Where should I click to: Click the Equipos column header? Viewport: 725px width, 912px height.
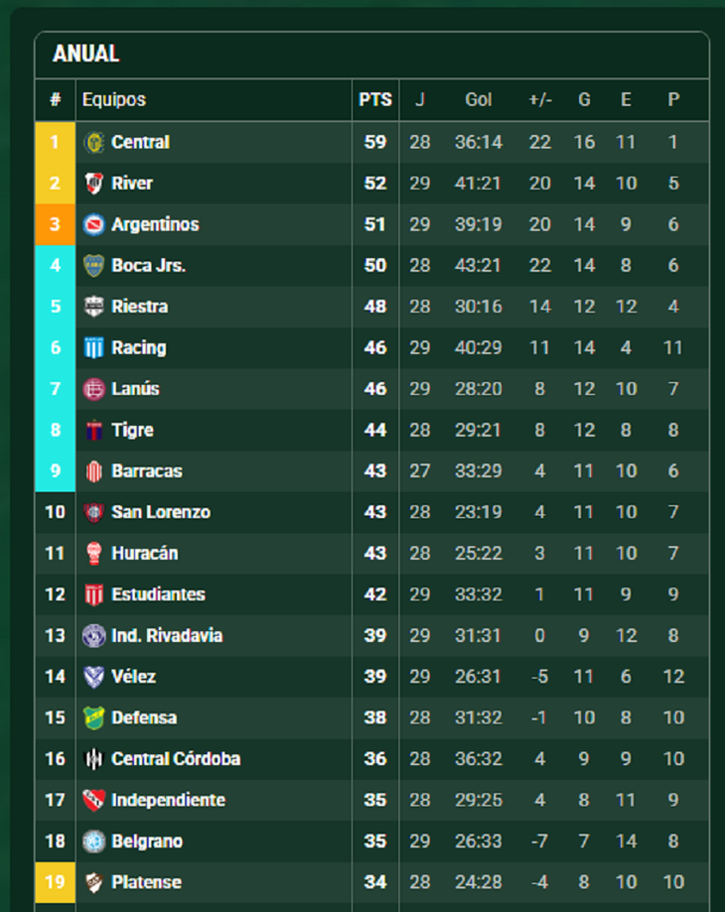point(114,100)
